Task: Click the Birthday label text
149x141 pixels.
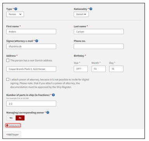Action: tap(79, 56)
